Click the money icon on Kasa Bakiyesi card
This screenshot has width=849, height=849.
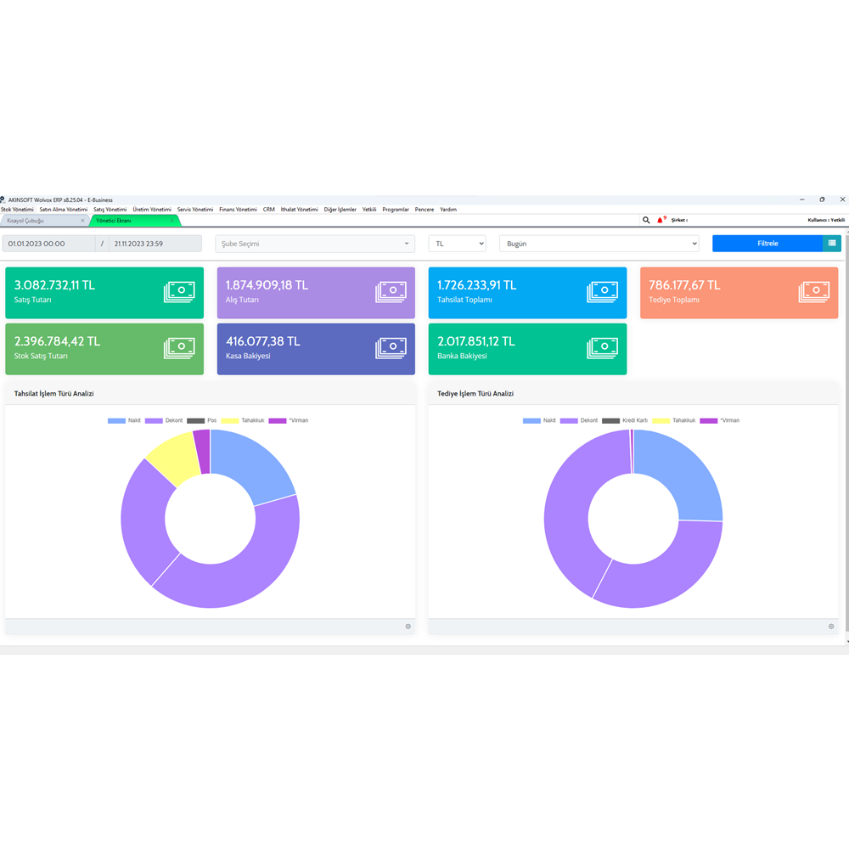pos(391,348)
